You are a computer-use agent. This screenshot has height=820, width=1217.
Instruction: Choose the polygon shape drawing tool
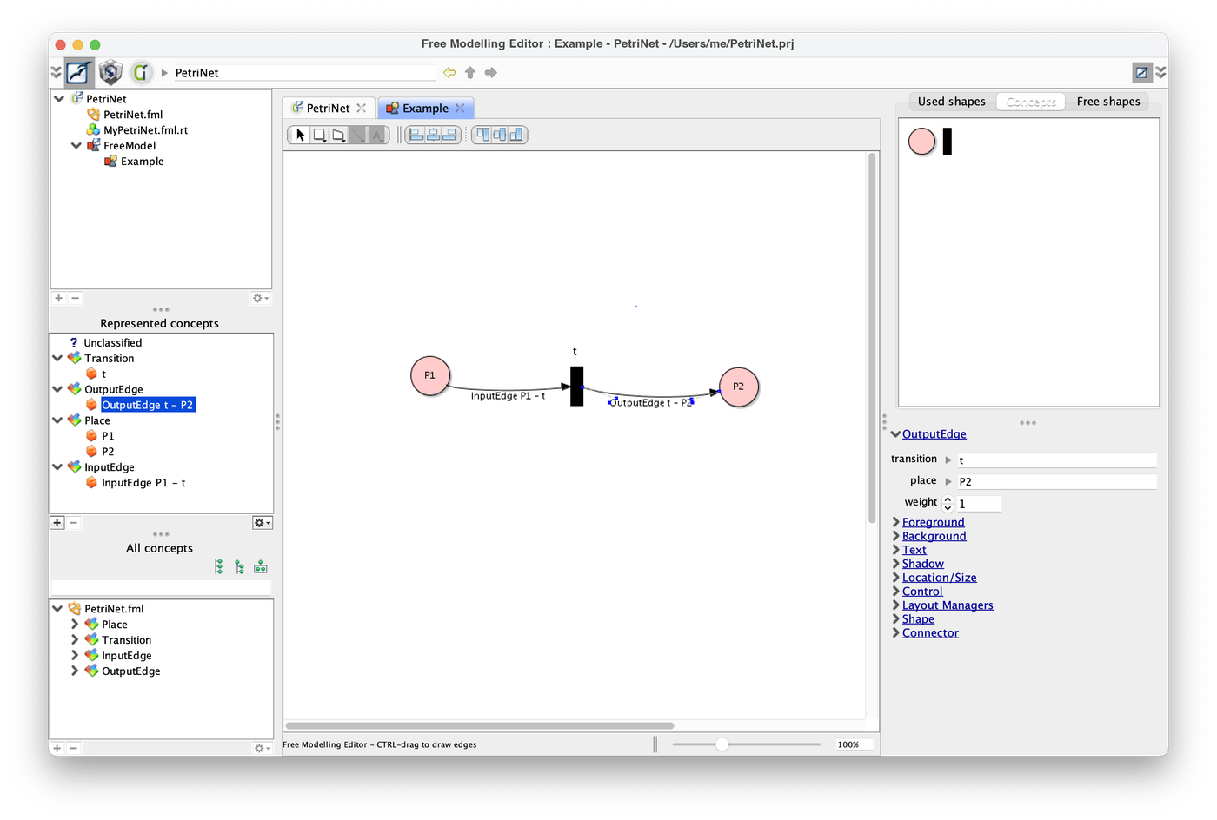[x=338, y=135]
